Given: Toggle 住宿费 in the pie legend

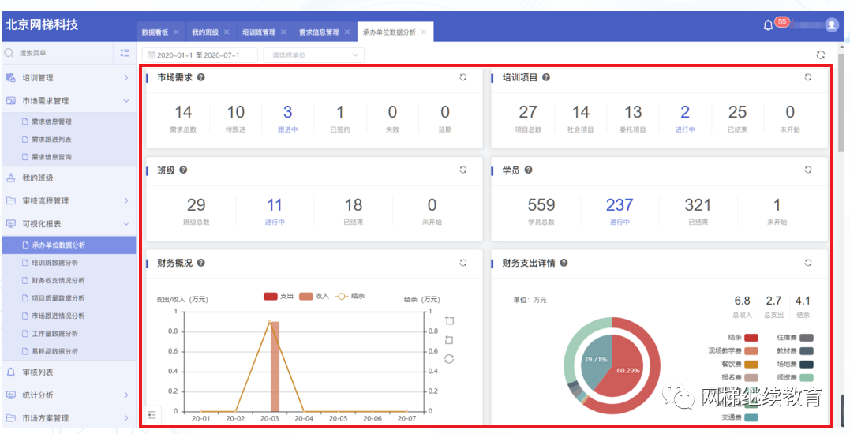Looking at the screenshot, I should (795, 338).
